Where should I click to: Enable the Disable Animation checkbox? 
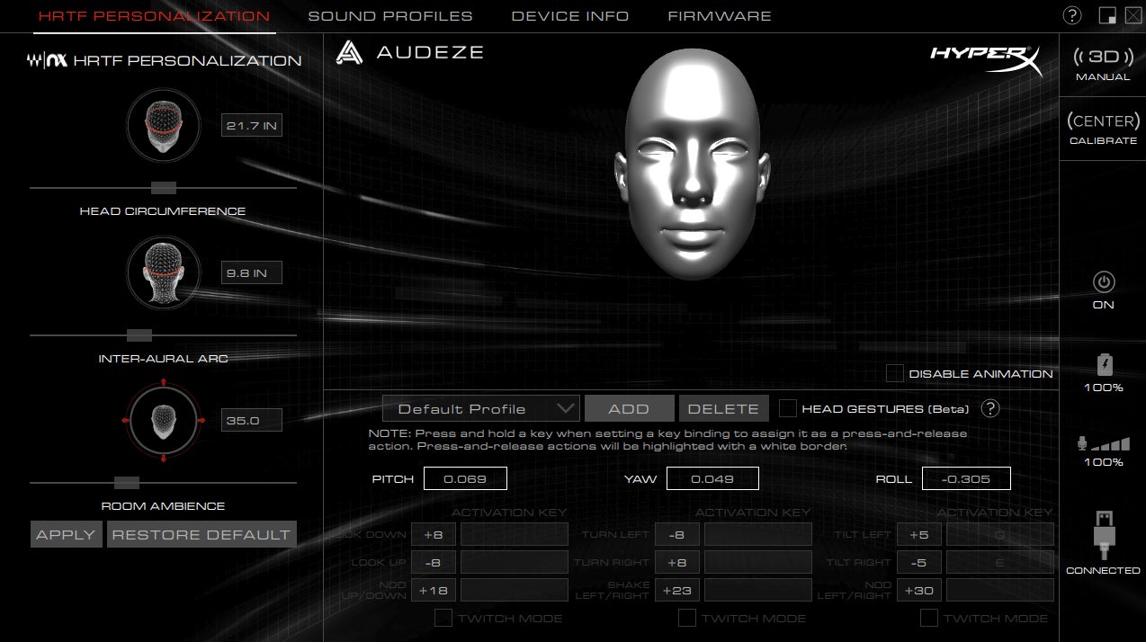point(895,373)
